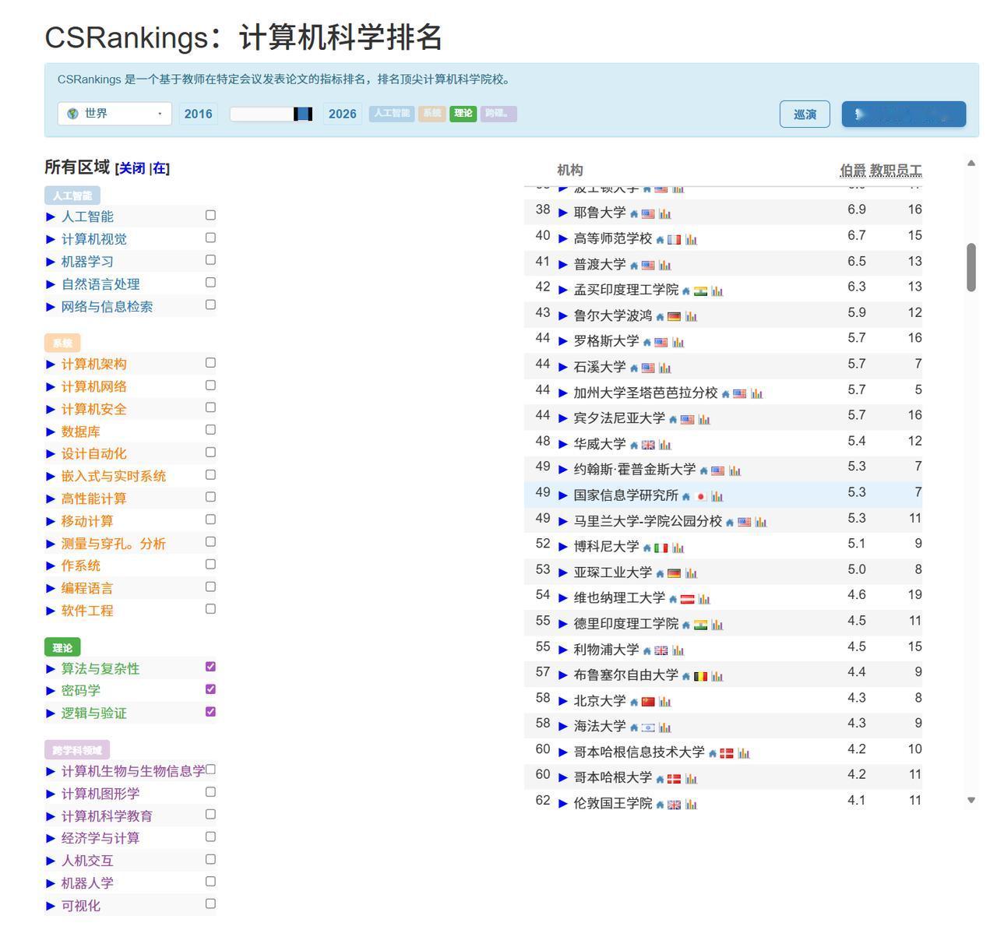
Task: Click the 关闭 link for all areas
Action: click(x=132, y=168)
